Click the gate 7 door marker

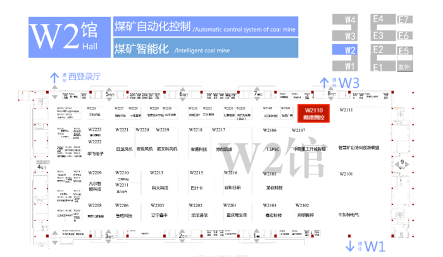click(x=258, y=93)
